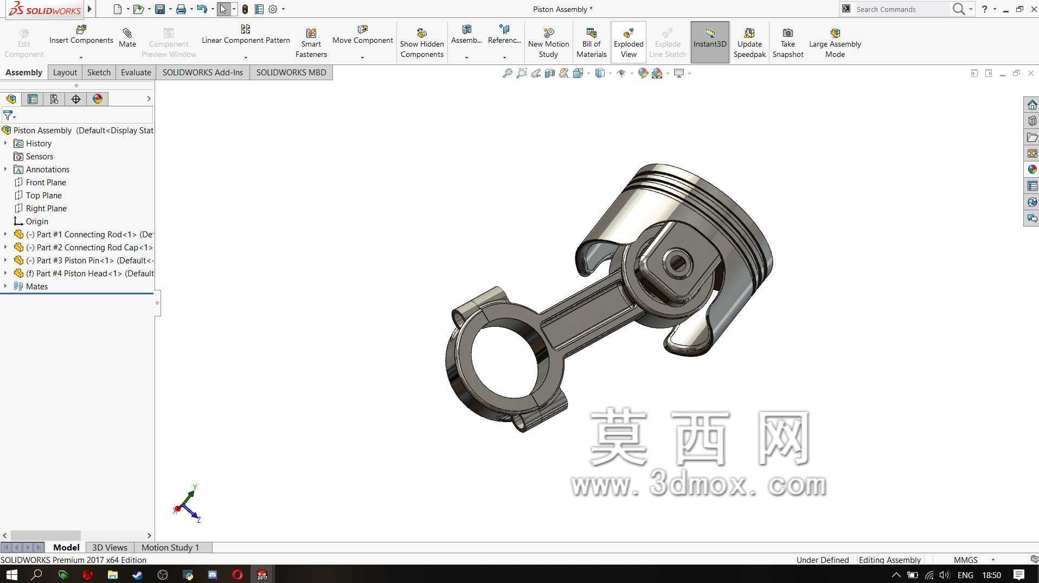Expand the History folder
1039x583 pixels.
5,144
